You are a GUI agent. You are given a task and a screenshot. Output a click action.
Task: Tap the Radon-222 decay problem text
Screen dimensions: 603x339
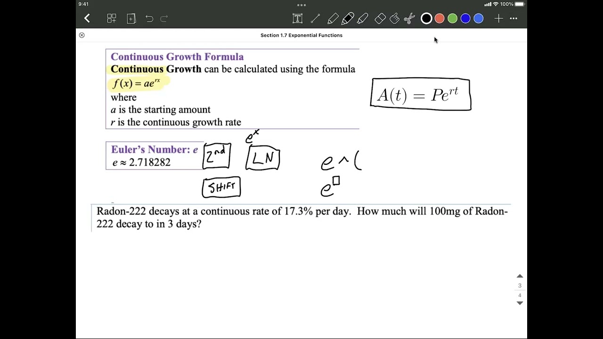[x=302, y=218]
